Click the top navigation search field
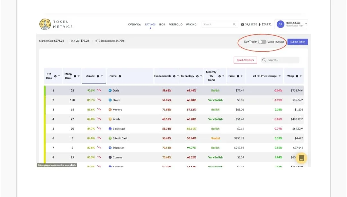The height and width of the screenshot is (197, 347). point(219,24)
